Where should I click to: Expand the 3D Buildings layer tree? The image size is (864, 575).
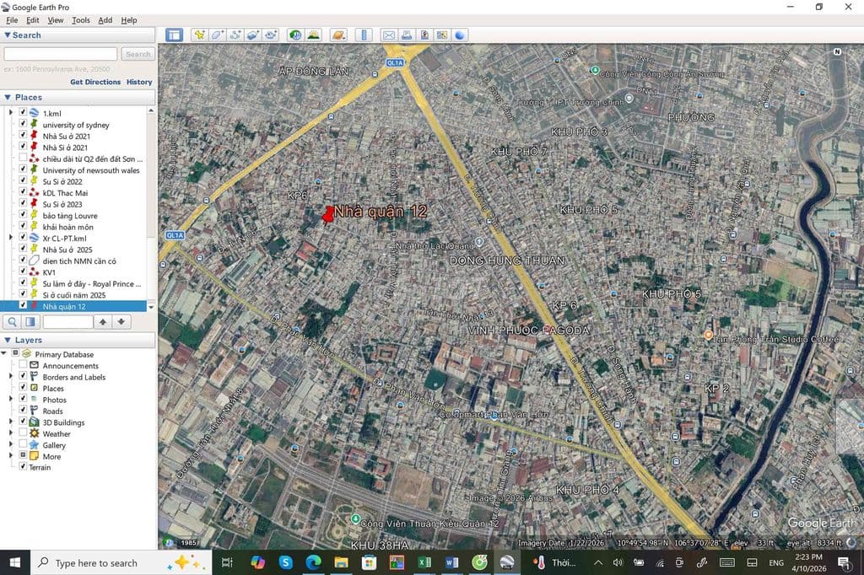point(11,422)
